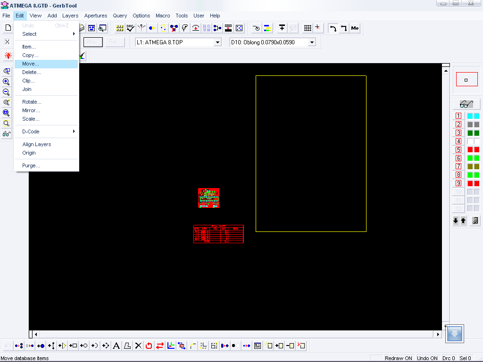Screen dimensions: 483x362
Task: Choose Copy... from the Edit menu
Action: [46, 56]
